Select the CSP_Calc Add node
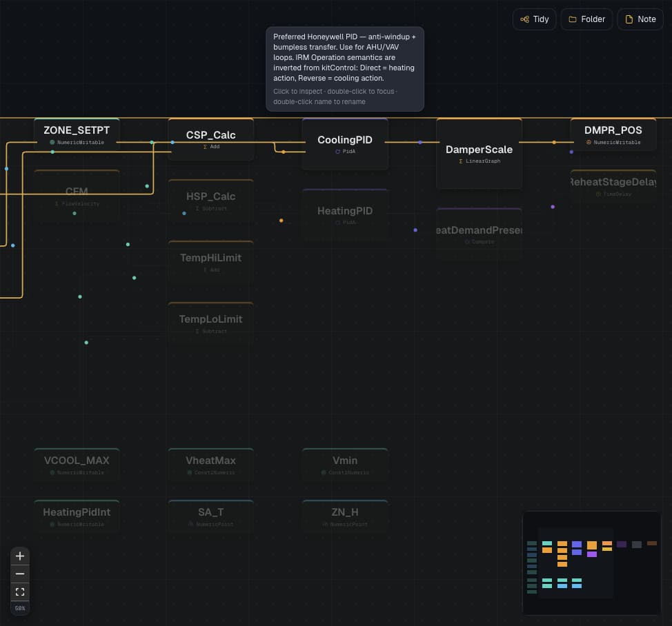 pos(211,139)
